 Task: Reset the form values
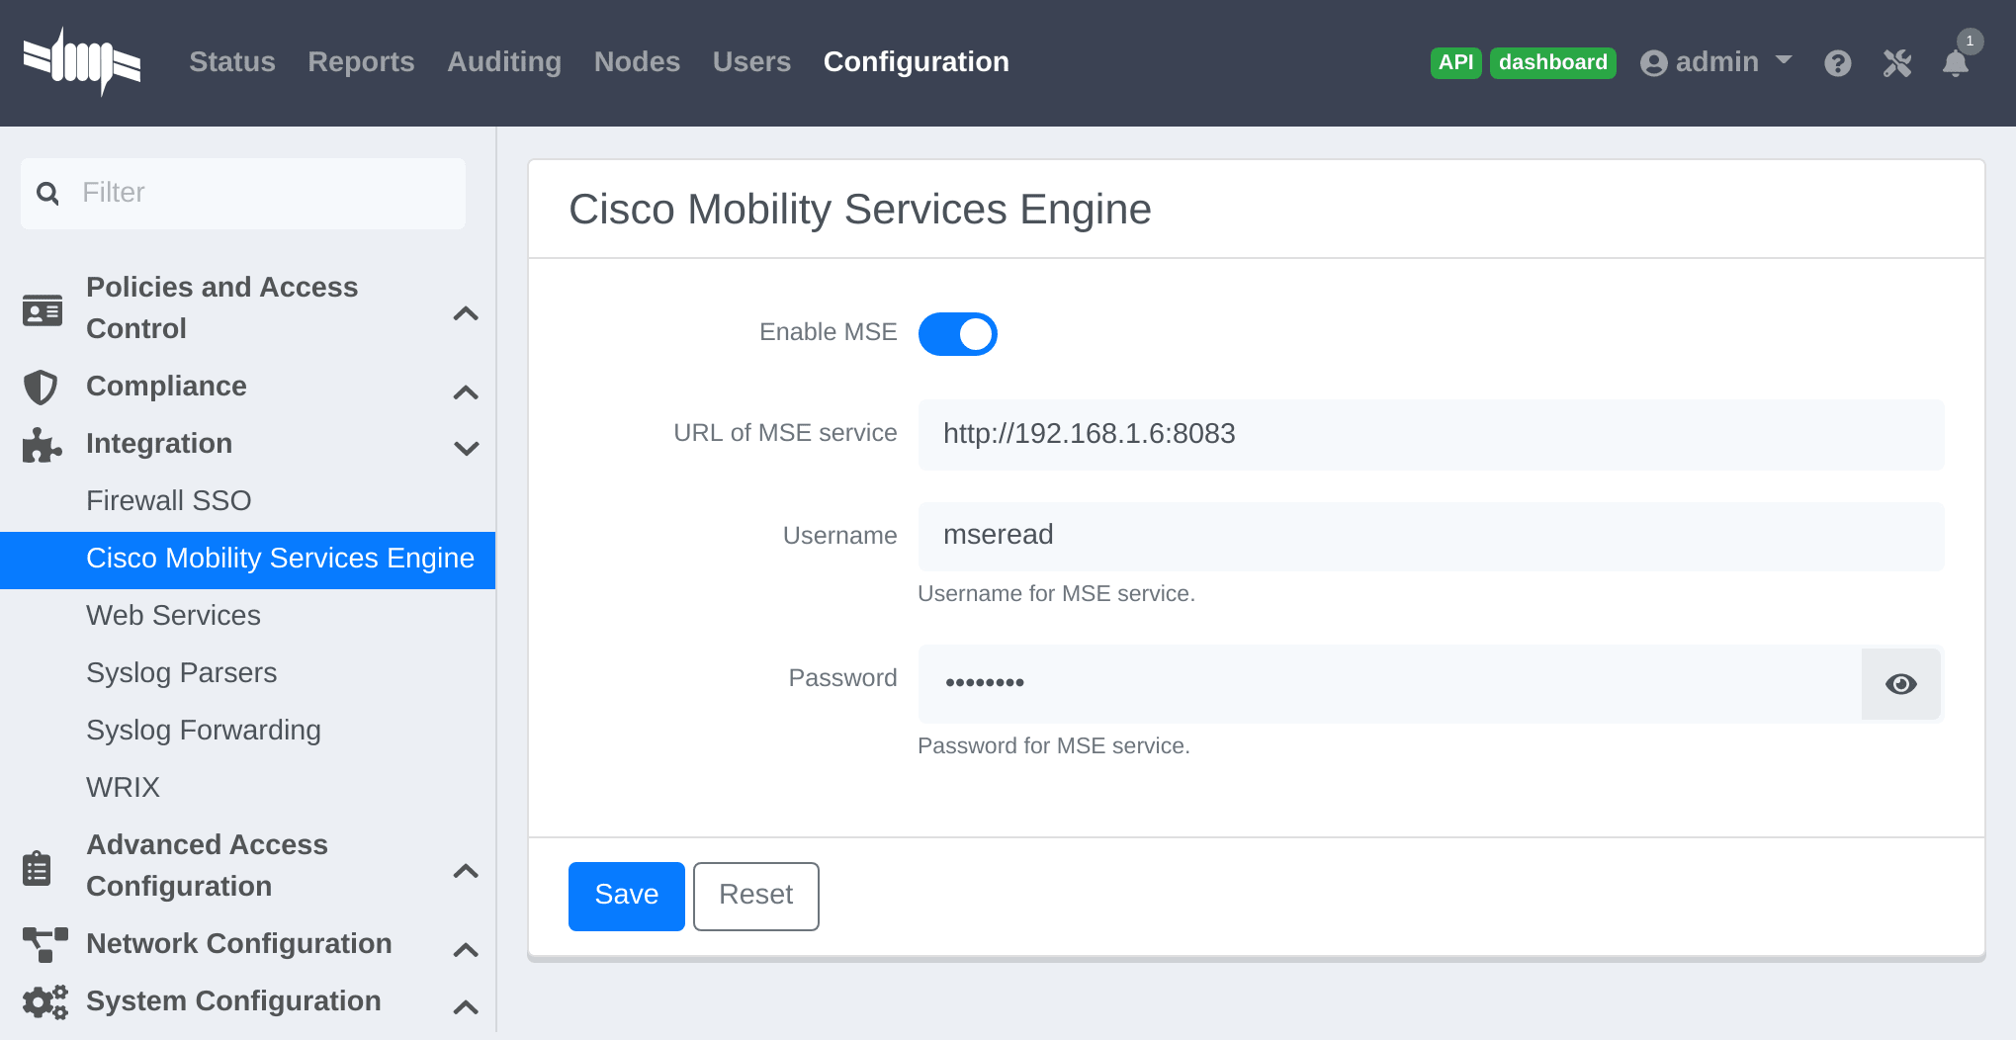pyautogui.click(x=755, y=896)
